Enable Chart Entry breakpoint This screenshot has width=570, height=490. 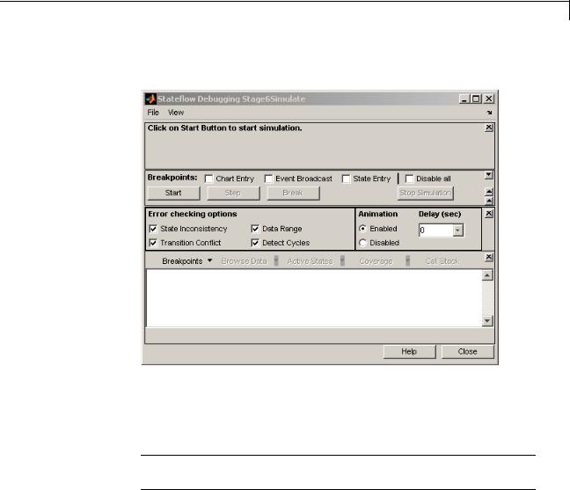point(208,179)
